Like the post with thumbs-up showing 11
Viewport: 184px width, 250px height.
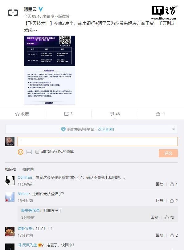pyautogui.click(x=158, y=114)
